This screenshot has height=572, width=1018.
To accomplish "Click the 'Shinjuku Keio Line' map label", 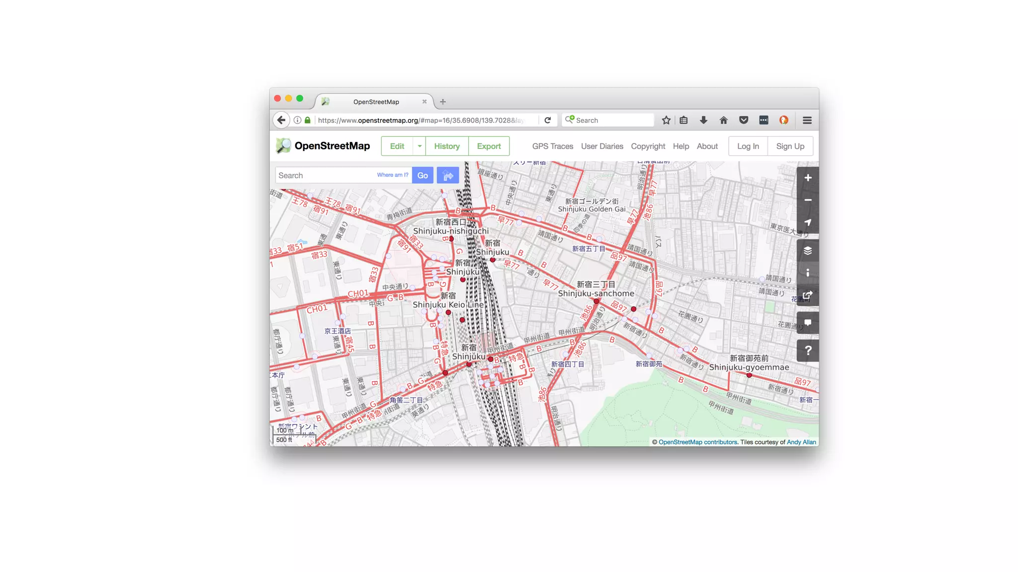I will click(x=448, y=304).
